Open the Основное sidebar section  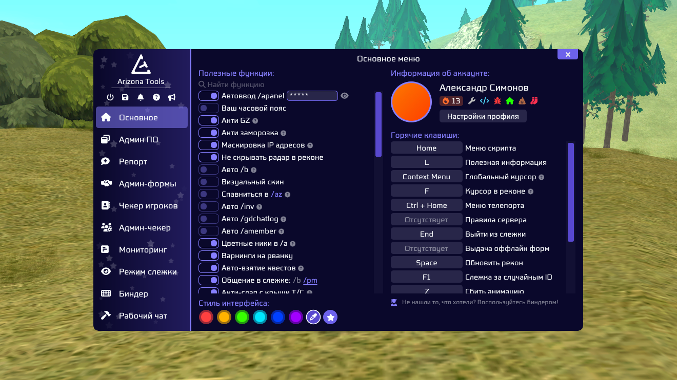point(142,117)
